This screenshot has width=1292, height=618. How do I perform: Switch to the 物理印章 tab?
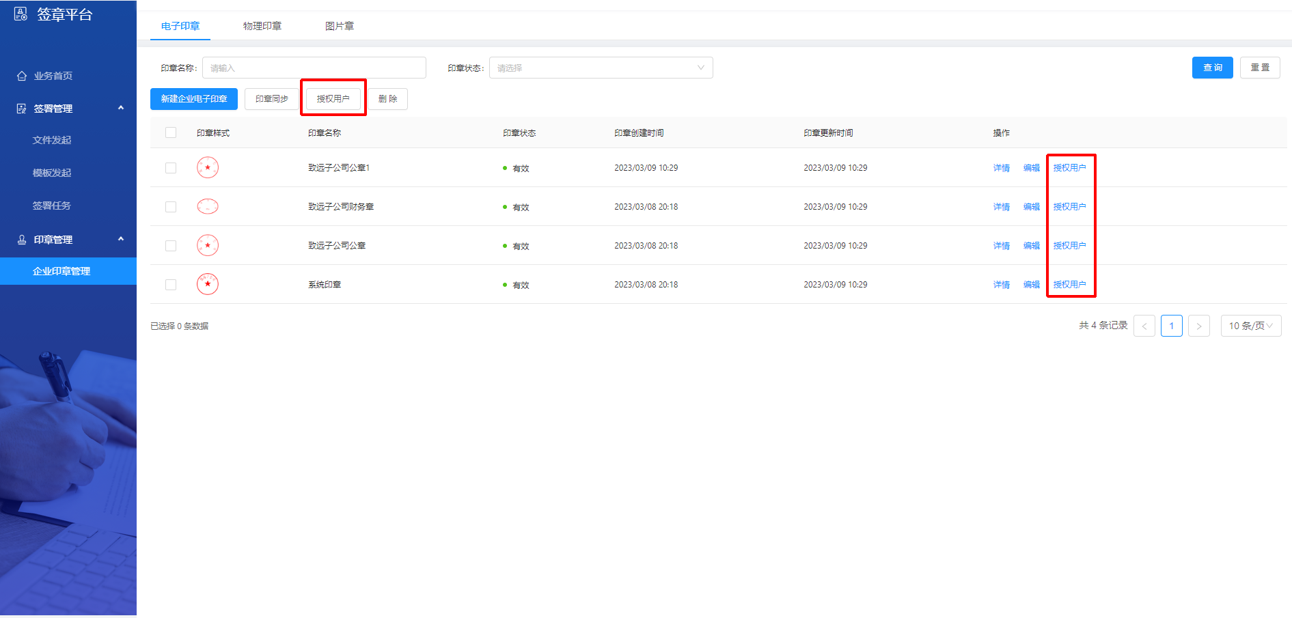pyautogui.click(x=262, y=26)
